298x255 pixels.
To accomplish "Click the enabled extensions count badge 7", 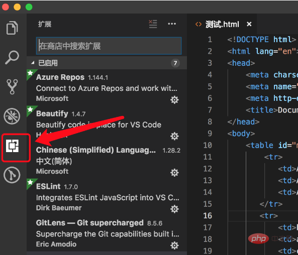I will 175,63.
